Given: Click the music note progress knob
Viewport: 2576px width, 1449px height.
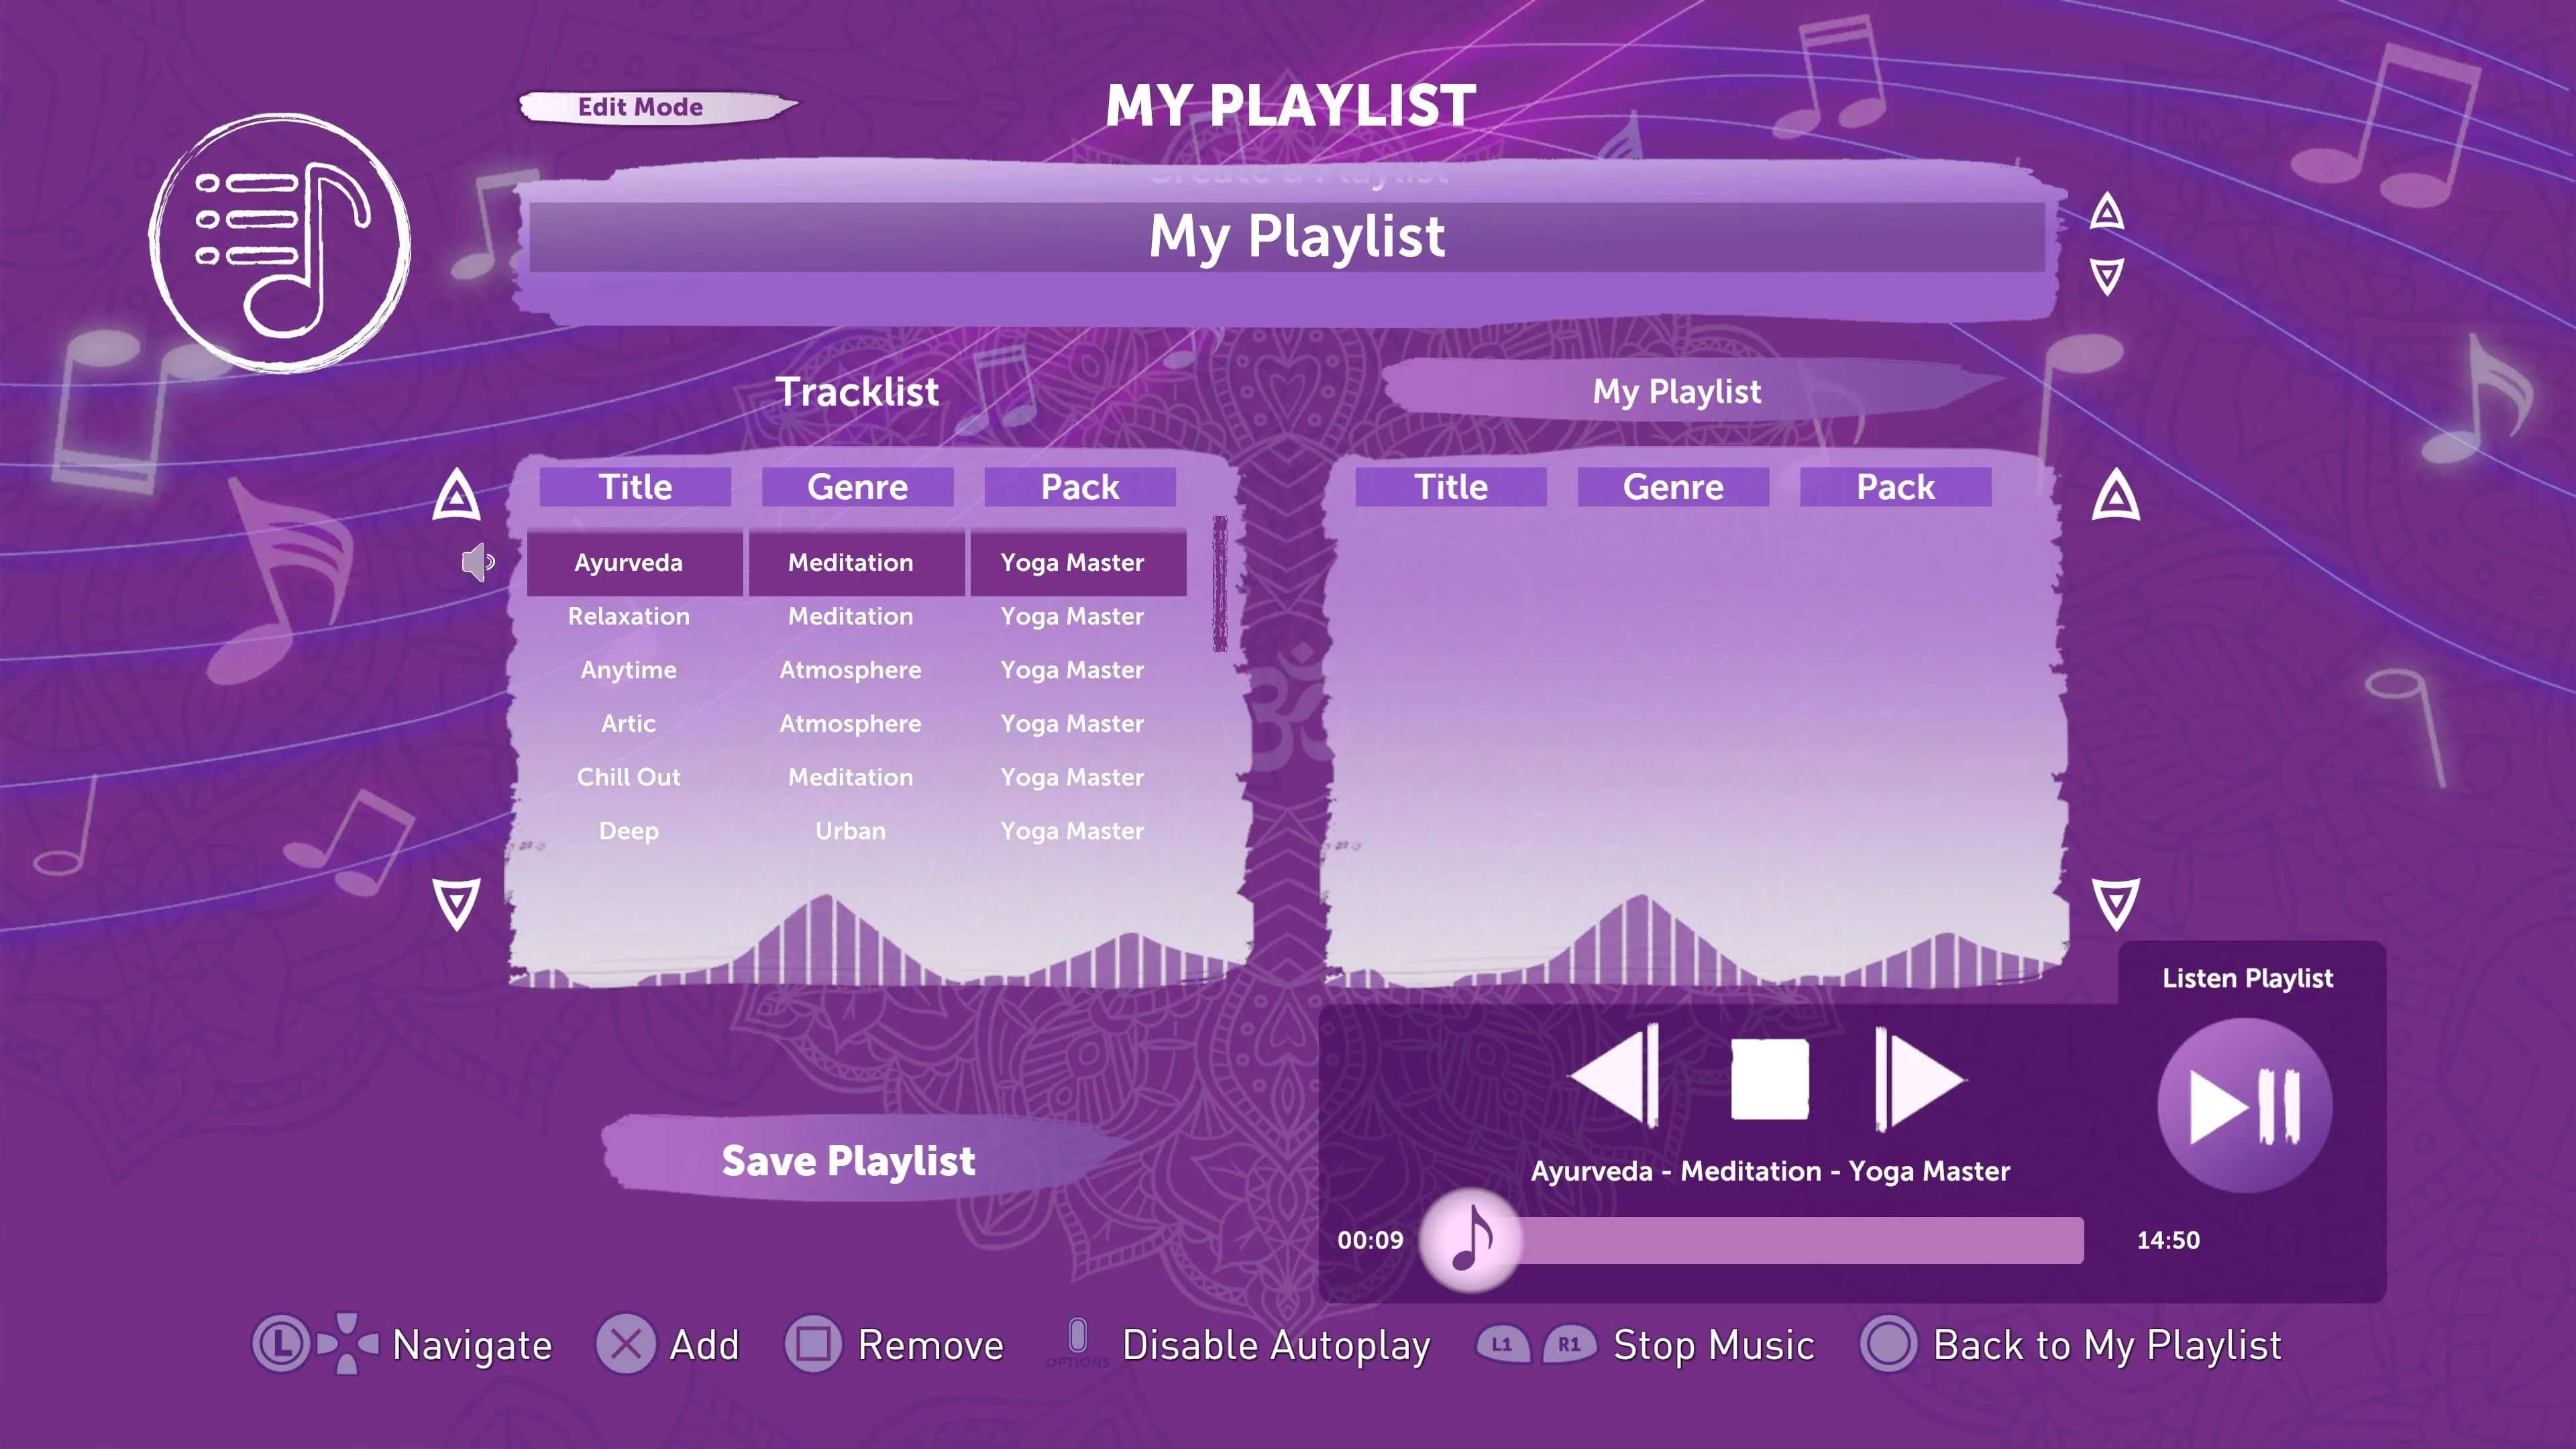Looking at the screenshot, I should 1470,1240.
